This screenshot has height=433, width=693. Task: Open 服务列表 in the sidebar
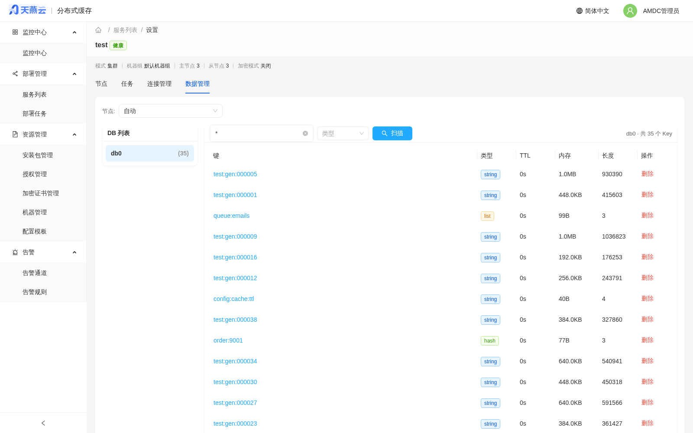[x=35, y=94]
